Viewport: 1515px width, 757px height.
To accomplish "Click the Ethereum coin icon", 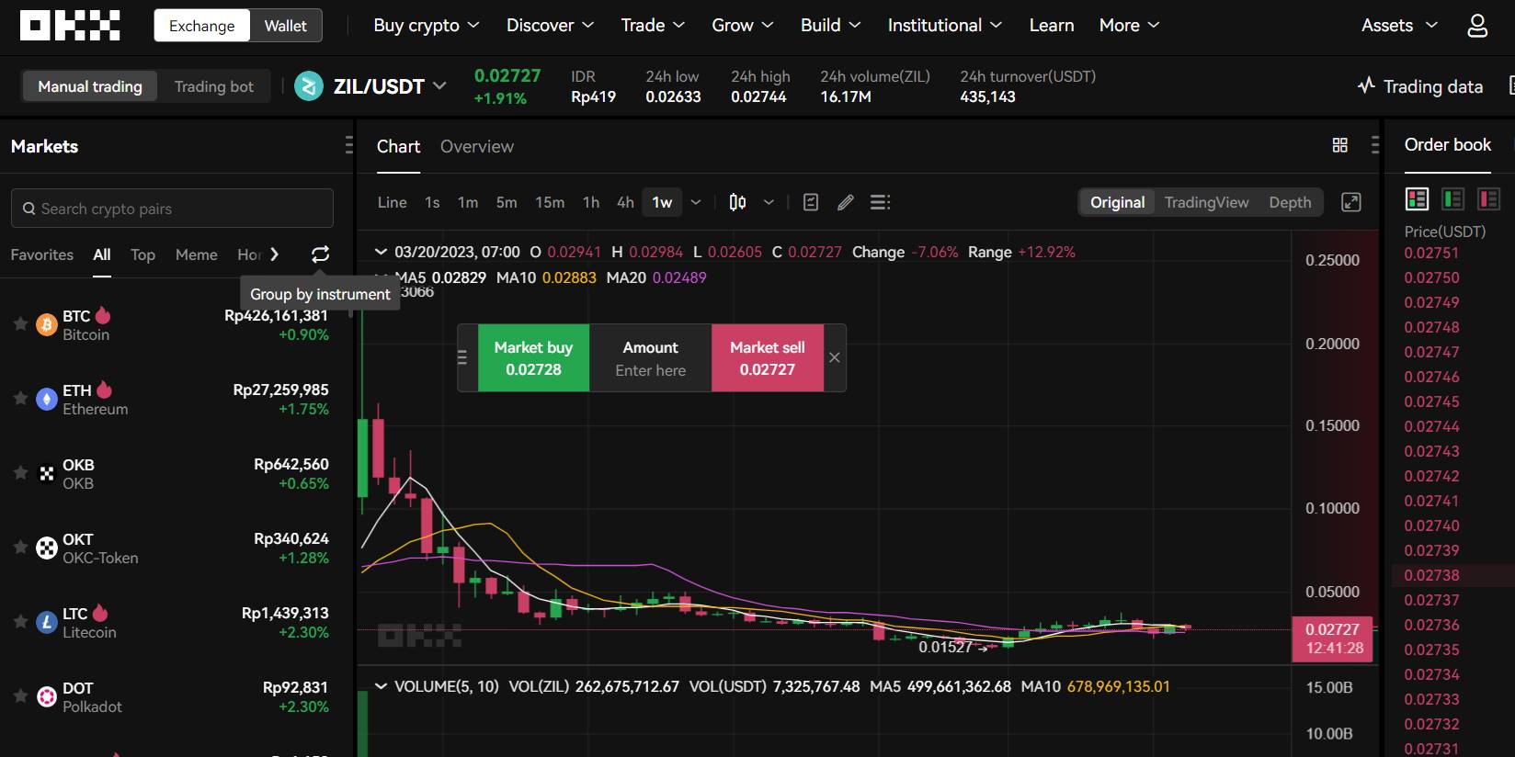I will 46,399.
